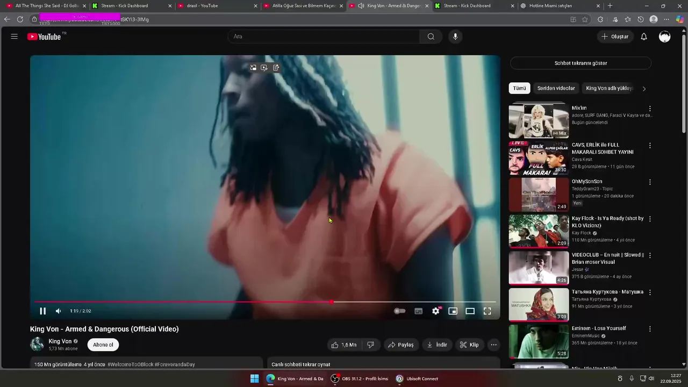The height and width of the screenshot is (387, 688).
Task: Switch to All The Things She Said tab
Action: (x=45, y=6)
